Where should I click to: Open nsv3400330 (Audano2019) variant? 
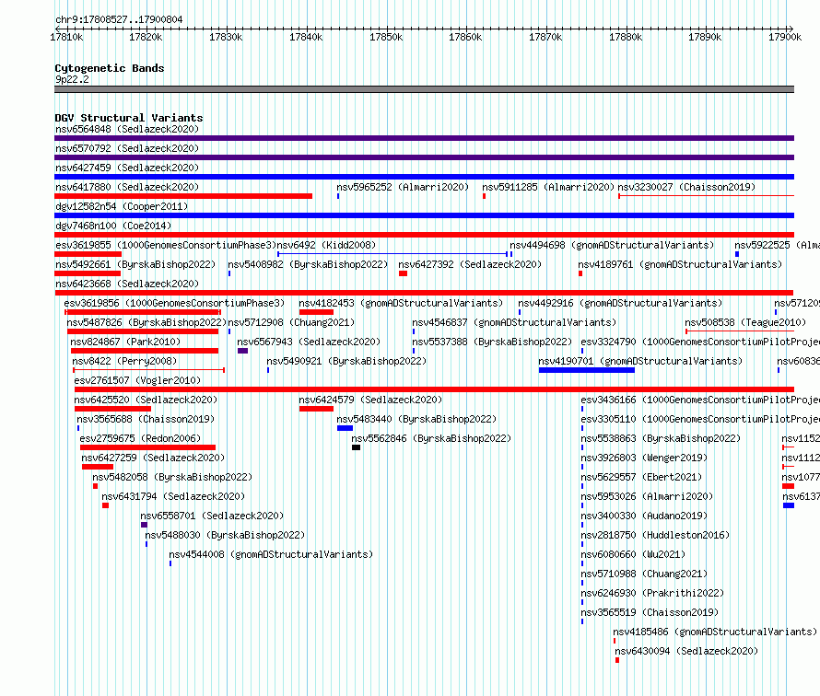click(x=644, y=516)
